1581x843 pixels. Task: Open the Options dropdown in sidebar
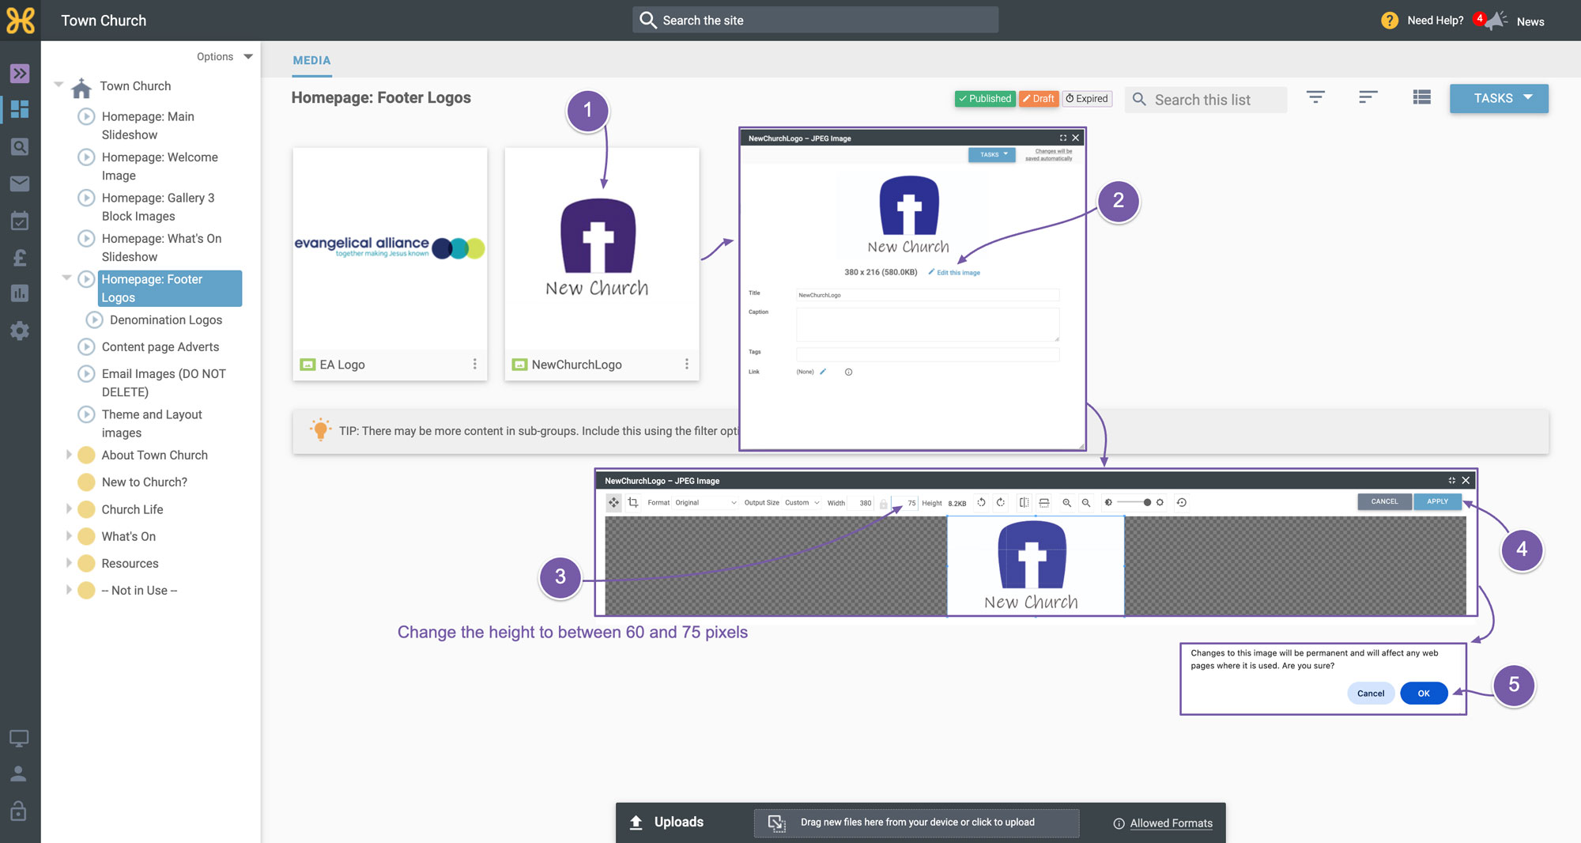click(x=225, y=57)
